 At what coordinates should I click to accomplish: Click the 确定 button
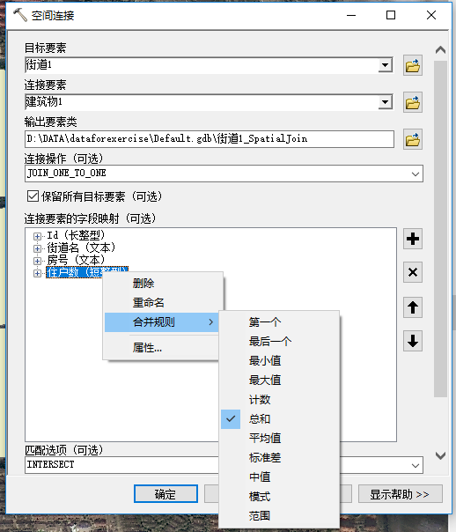(x=165, y=494)
